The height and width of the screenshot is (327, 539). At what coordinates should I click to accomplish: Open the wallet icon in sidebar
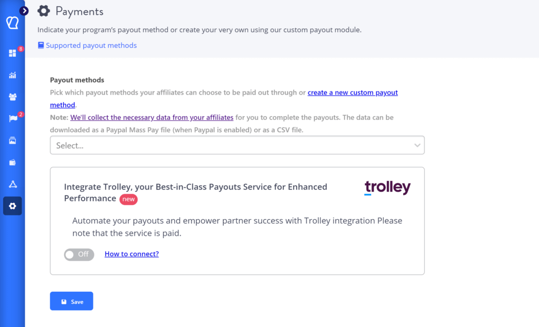pos(13,162)
